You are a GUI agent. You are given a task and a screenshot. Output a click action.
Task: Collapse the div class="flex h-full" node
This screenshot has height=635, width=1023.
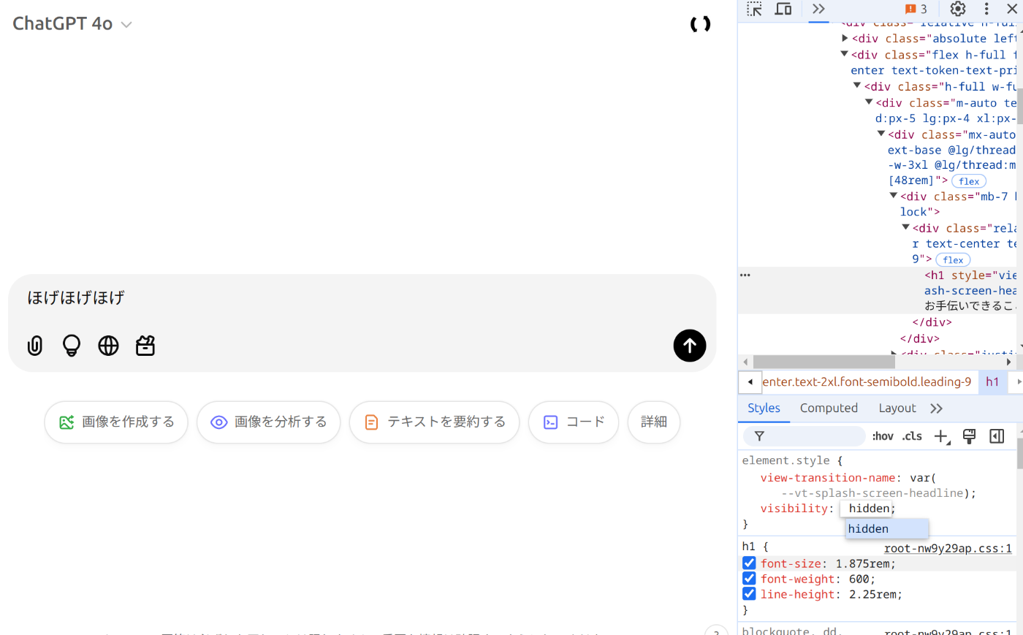coord(844,54)
